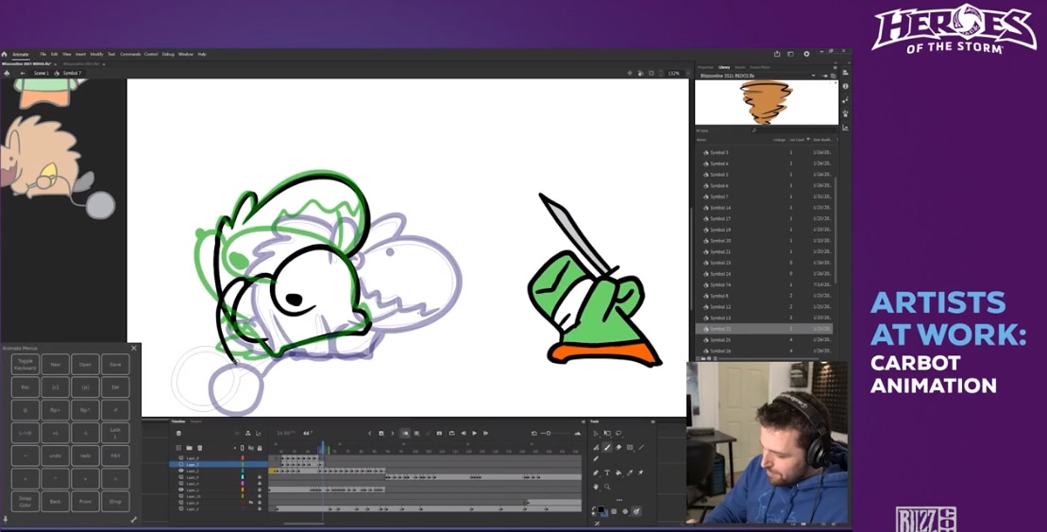Select the Rectangle tool

(x=630, y=447)
